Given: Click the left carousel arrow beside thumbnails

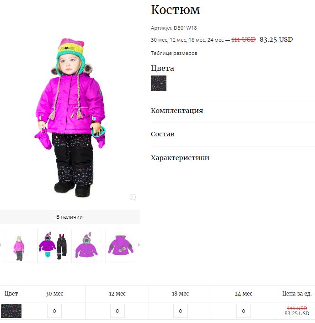Looking at the screenshot, I should click(x=0, y=245).
